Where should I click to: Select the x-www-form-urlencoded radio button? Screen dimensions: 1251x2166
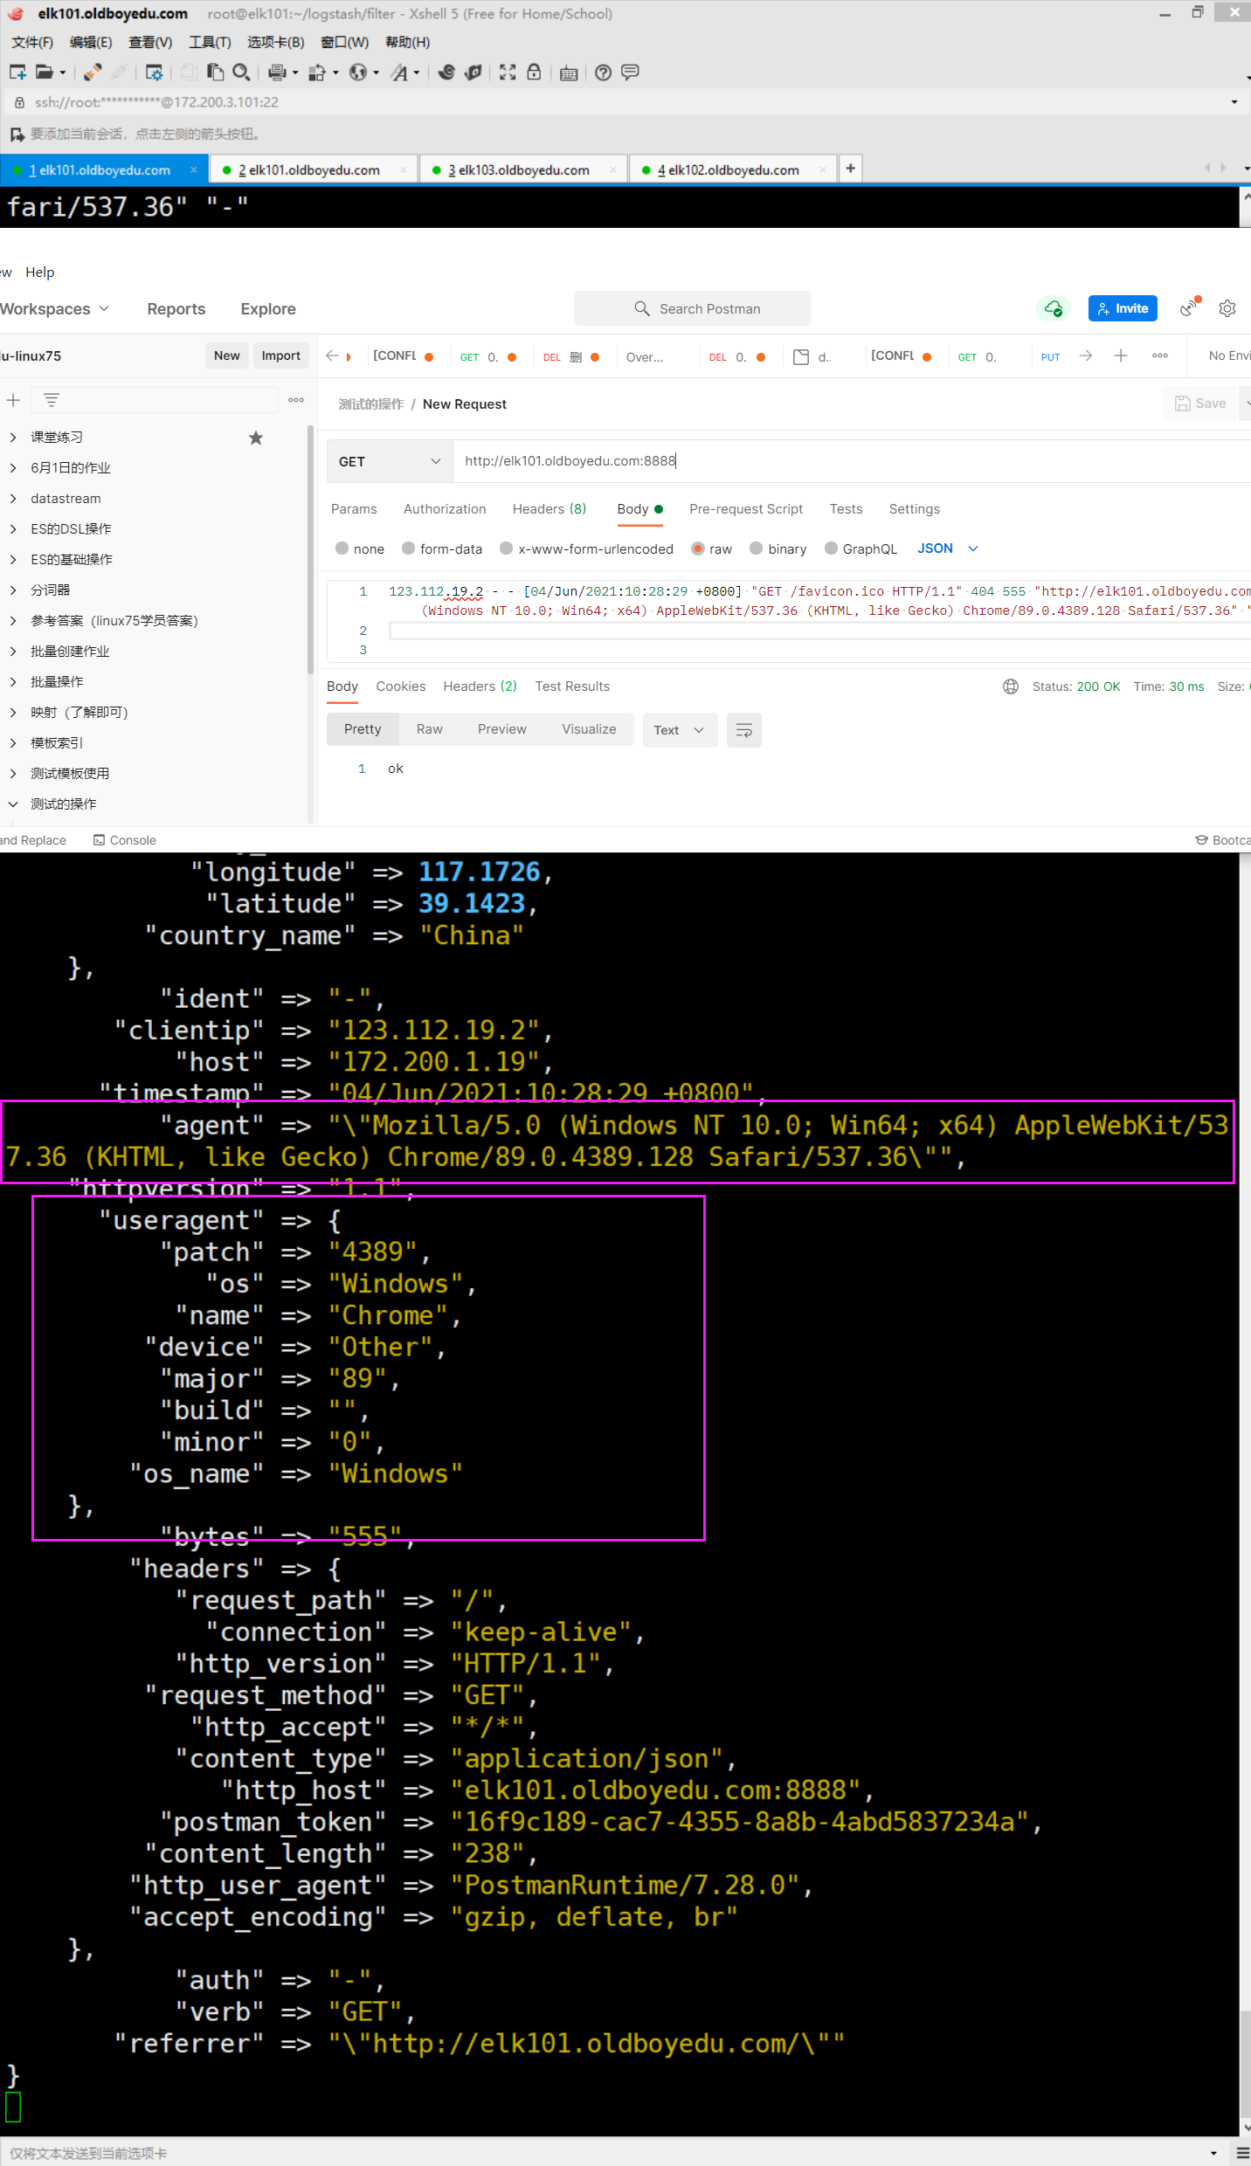pyautogui.click(x=506, y=548)
